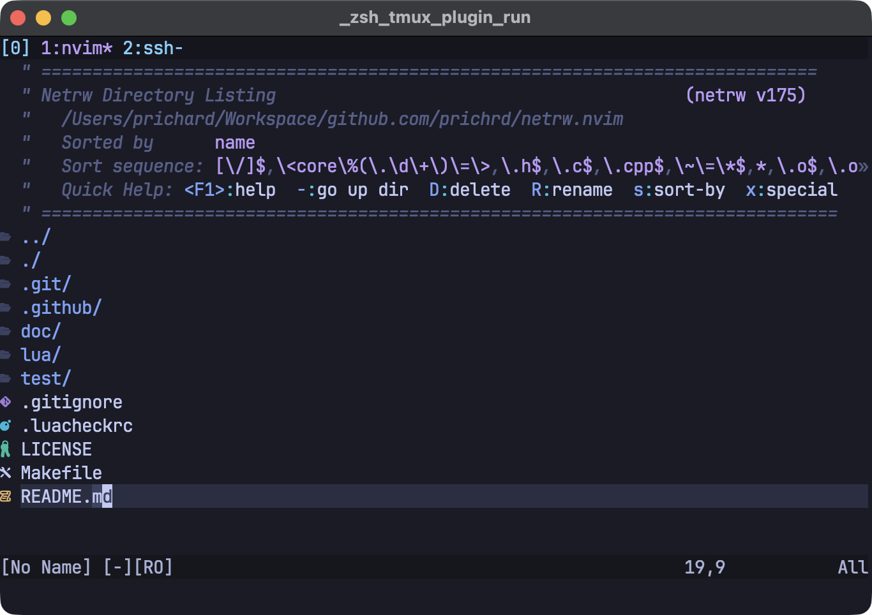The width and height of the screenshot is (872, 615).
Task: Click the folder icon next to .github/
Action: point(6,307)
